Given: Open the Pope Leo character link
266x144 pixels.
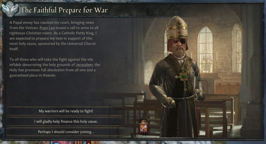Looking at the screenshot, I should (47, 28).
